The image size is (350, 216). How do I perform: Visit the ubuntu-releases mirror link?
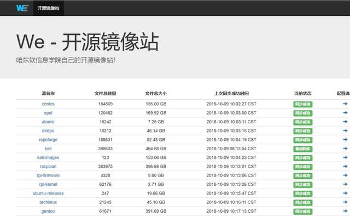click(48, 194)
